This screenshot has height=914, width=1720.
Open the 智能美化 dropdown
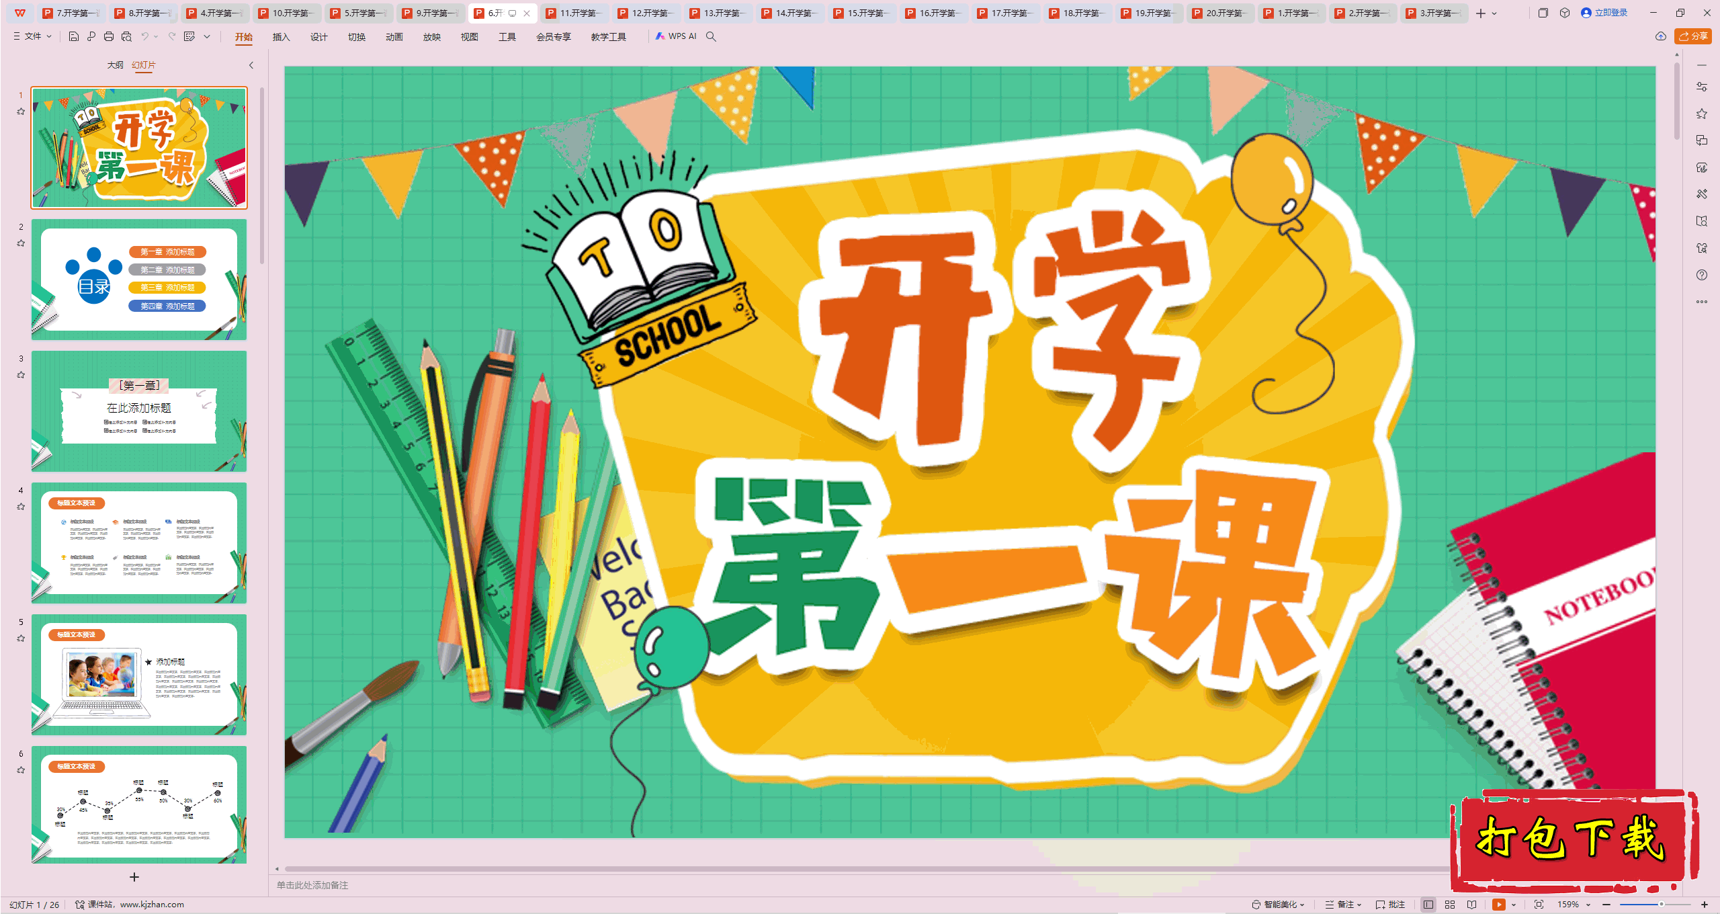(x=1278, y=905)
